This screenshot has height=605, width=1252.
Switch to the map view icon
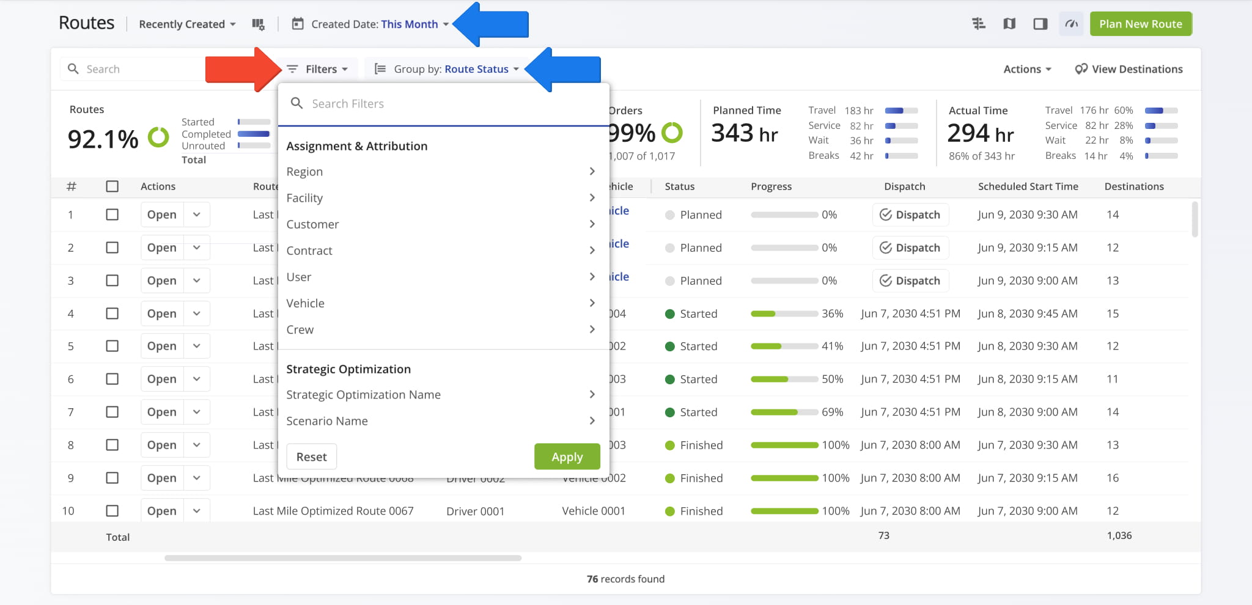(x=1009, y=24)
